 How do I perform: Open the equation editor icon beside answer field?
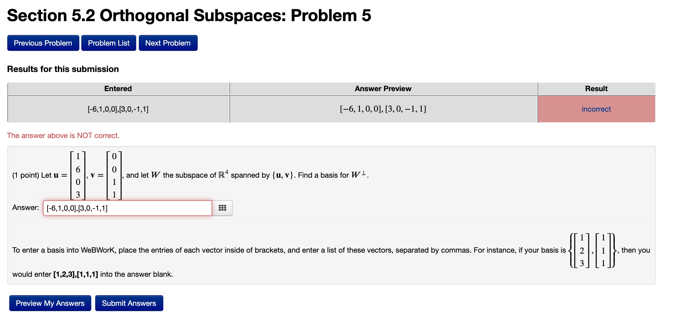[x=223, y=208]
